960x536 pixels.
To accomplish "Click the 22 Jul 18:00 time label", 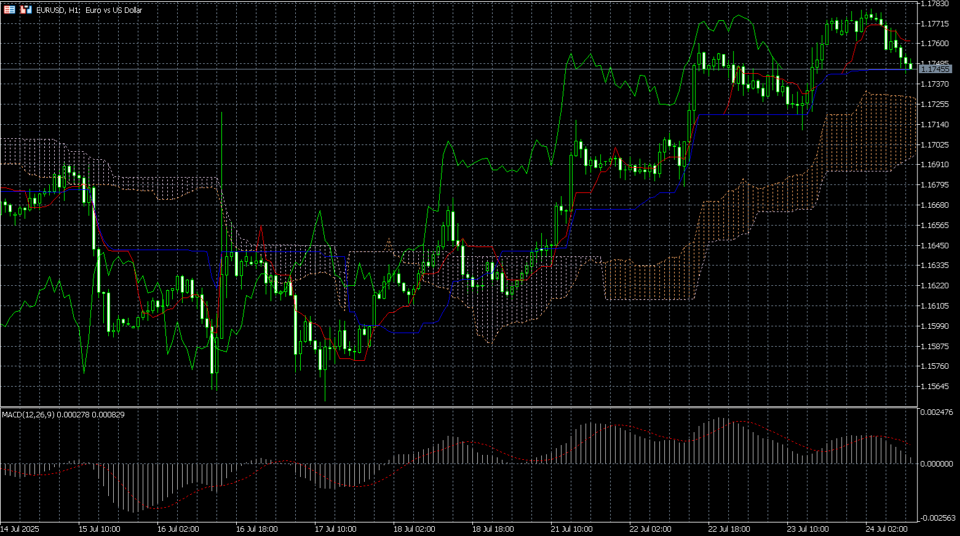I will [x=729, y=529].
